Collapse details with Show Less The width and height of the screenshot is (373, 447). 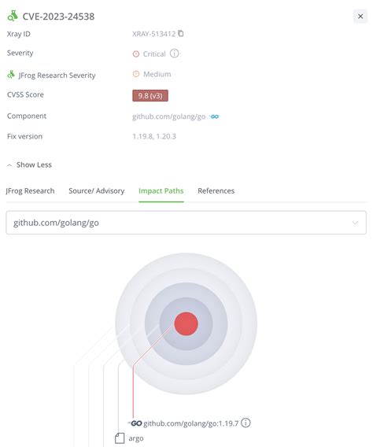[29, 164]
